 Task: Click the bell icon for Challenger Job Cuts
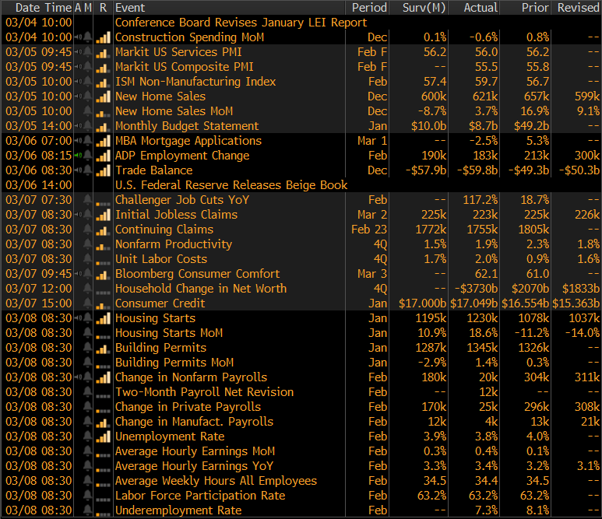(88, 200)
